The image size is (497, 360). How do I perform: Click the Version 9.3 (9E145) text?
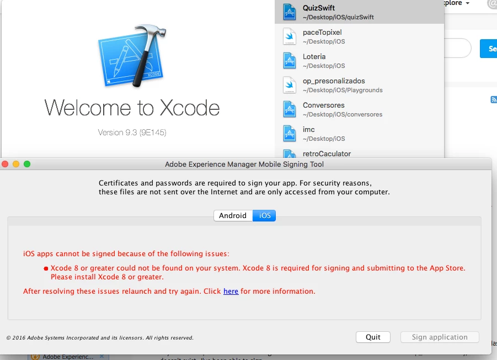click(x=132, y=133)
